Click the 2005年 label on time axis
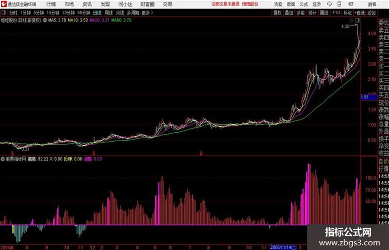Screen dimensions: 389x250 [7, 248]
